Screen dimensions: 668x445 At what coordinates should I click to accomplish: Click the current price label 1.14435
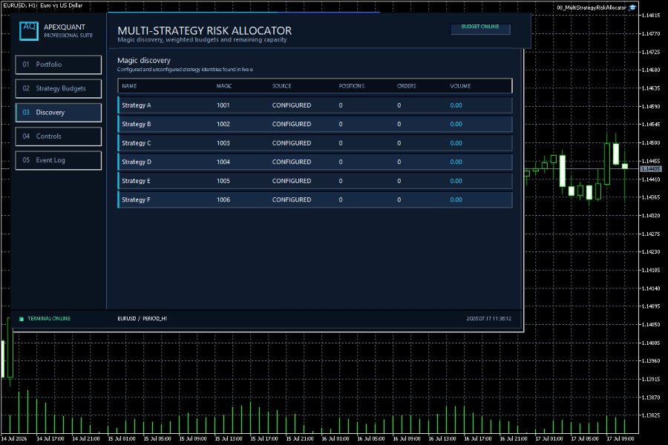651,169
